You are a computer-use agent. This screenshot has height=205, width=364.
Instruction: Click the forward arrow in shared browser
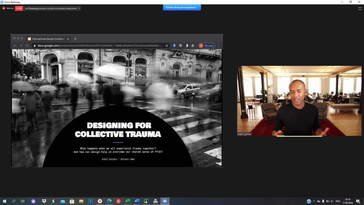point(21,46)
